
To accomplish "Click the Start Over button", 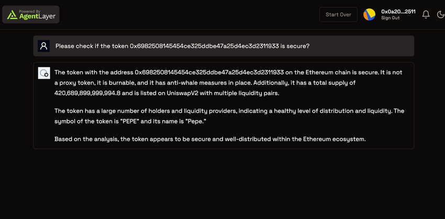I will (x=338, y=15).
